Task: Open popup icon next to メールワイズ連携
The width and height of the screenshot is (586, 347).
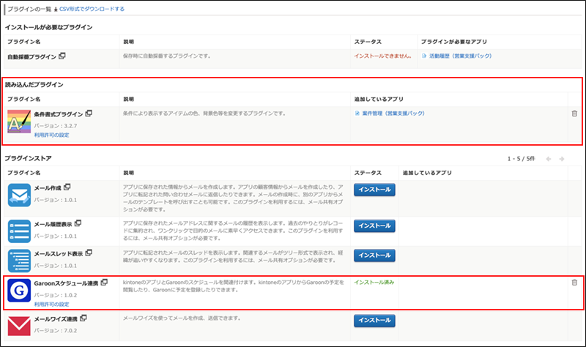Action: tap(84, 318)
